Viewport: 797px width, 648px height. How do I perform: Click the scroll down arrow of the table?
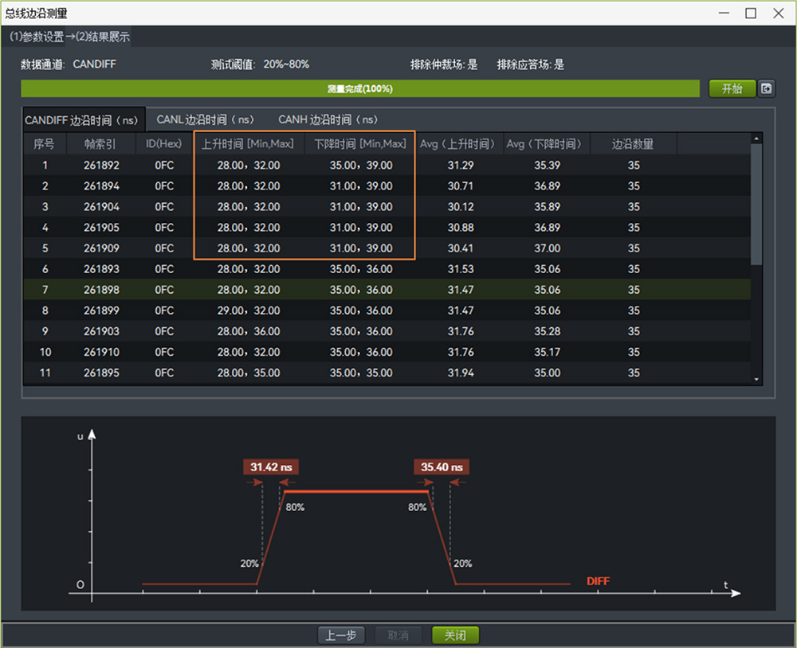coord(756,380)
